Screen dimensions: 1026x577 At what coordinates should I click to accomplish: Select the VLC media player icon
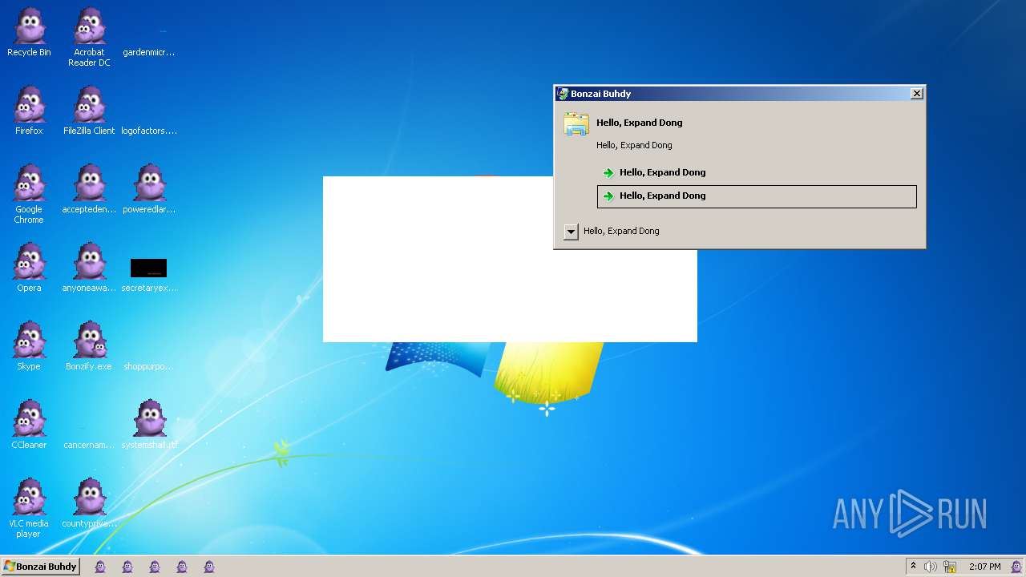[29, 508]
